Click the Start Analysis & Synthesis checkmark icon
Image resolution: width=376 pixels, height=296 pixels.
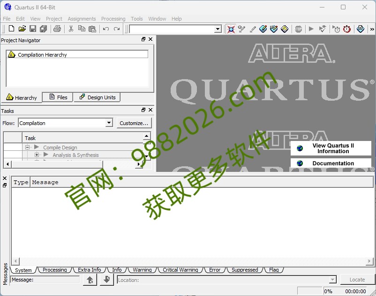[323, 29]
